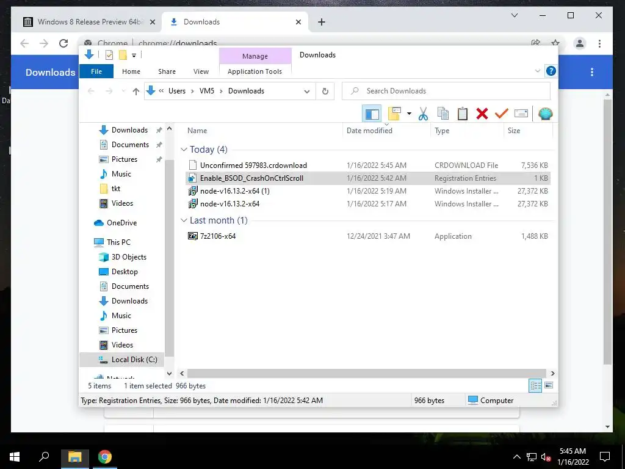Select Unconfirmed 597983.crdownload file
625x469 pixels.
[368, 165]
